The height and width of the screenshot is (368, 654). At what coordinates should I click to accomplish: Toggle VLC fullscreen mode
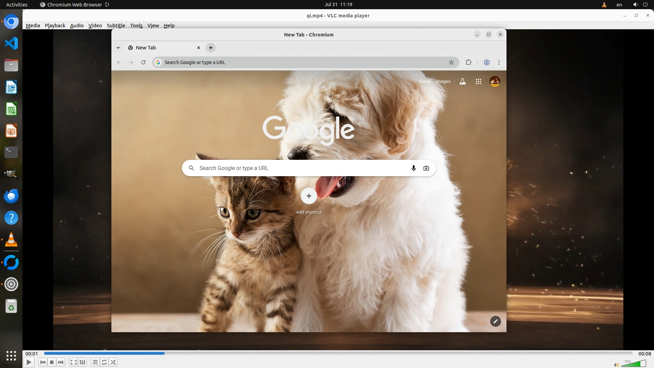pyautogui.click(x=73, y=362)
